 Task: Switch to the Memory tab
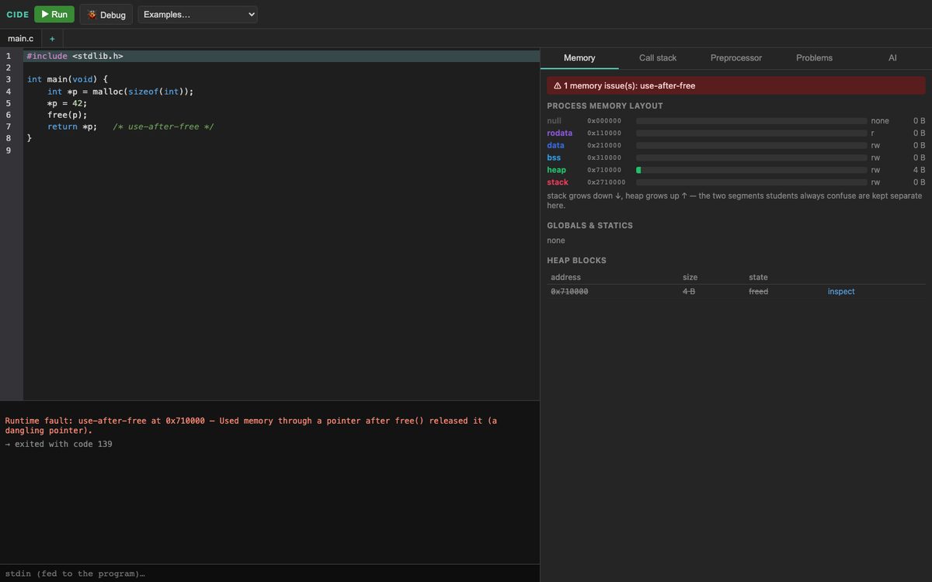point(579,58)
